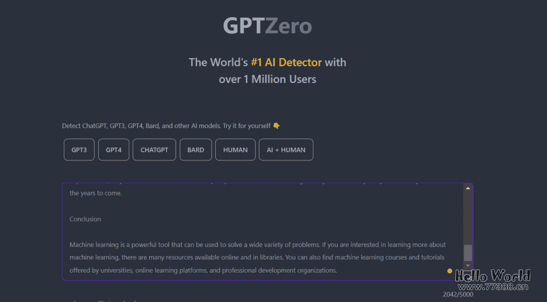Click the '#1 AI Detector' highlighted text

pos(286,62)
